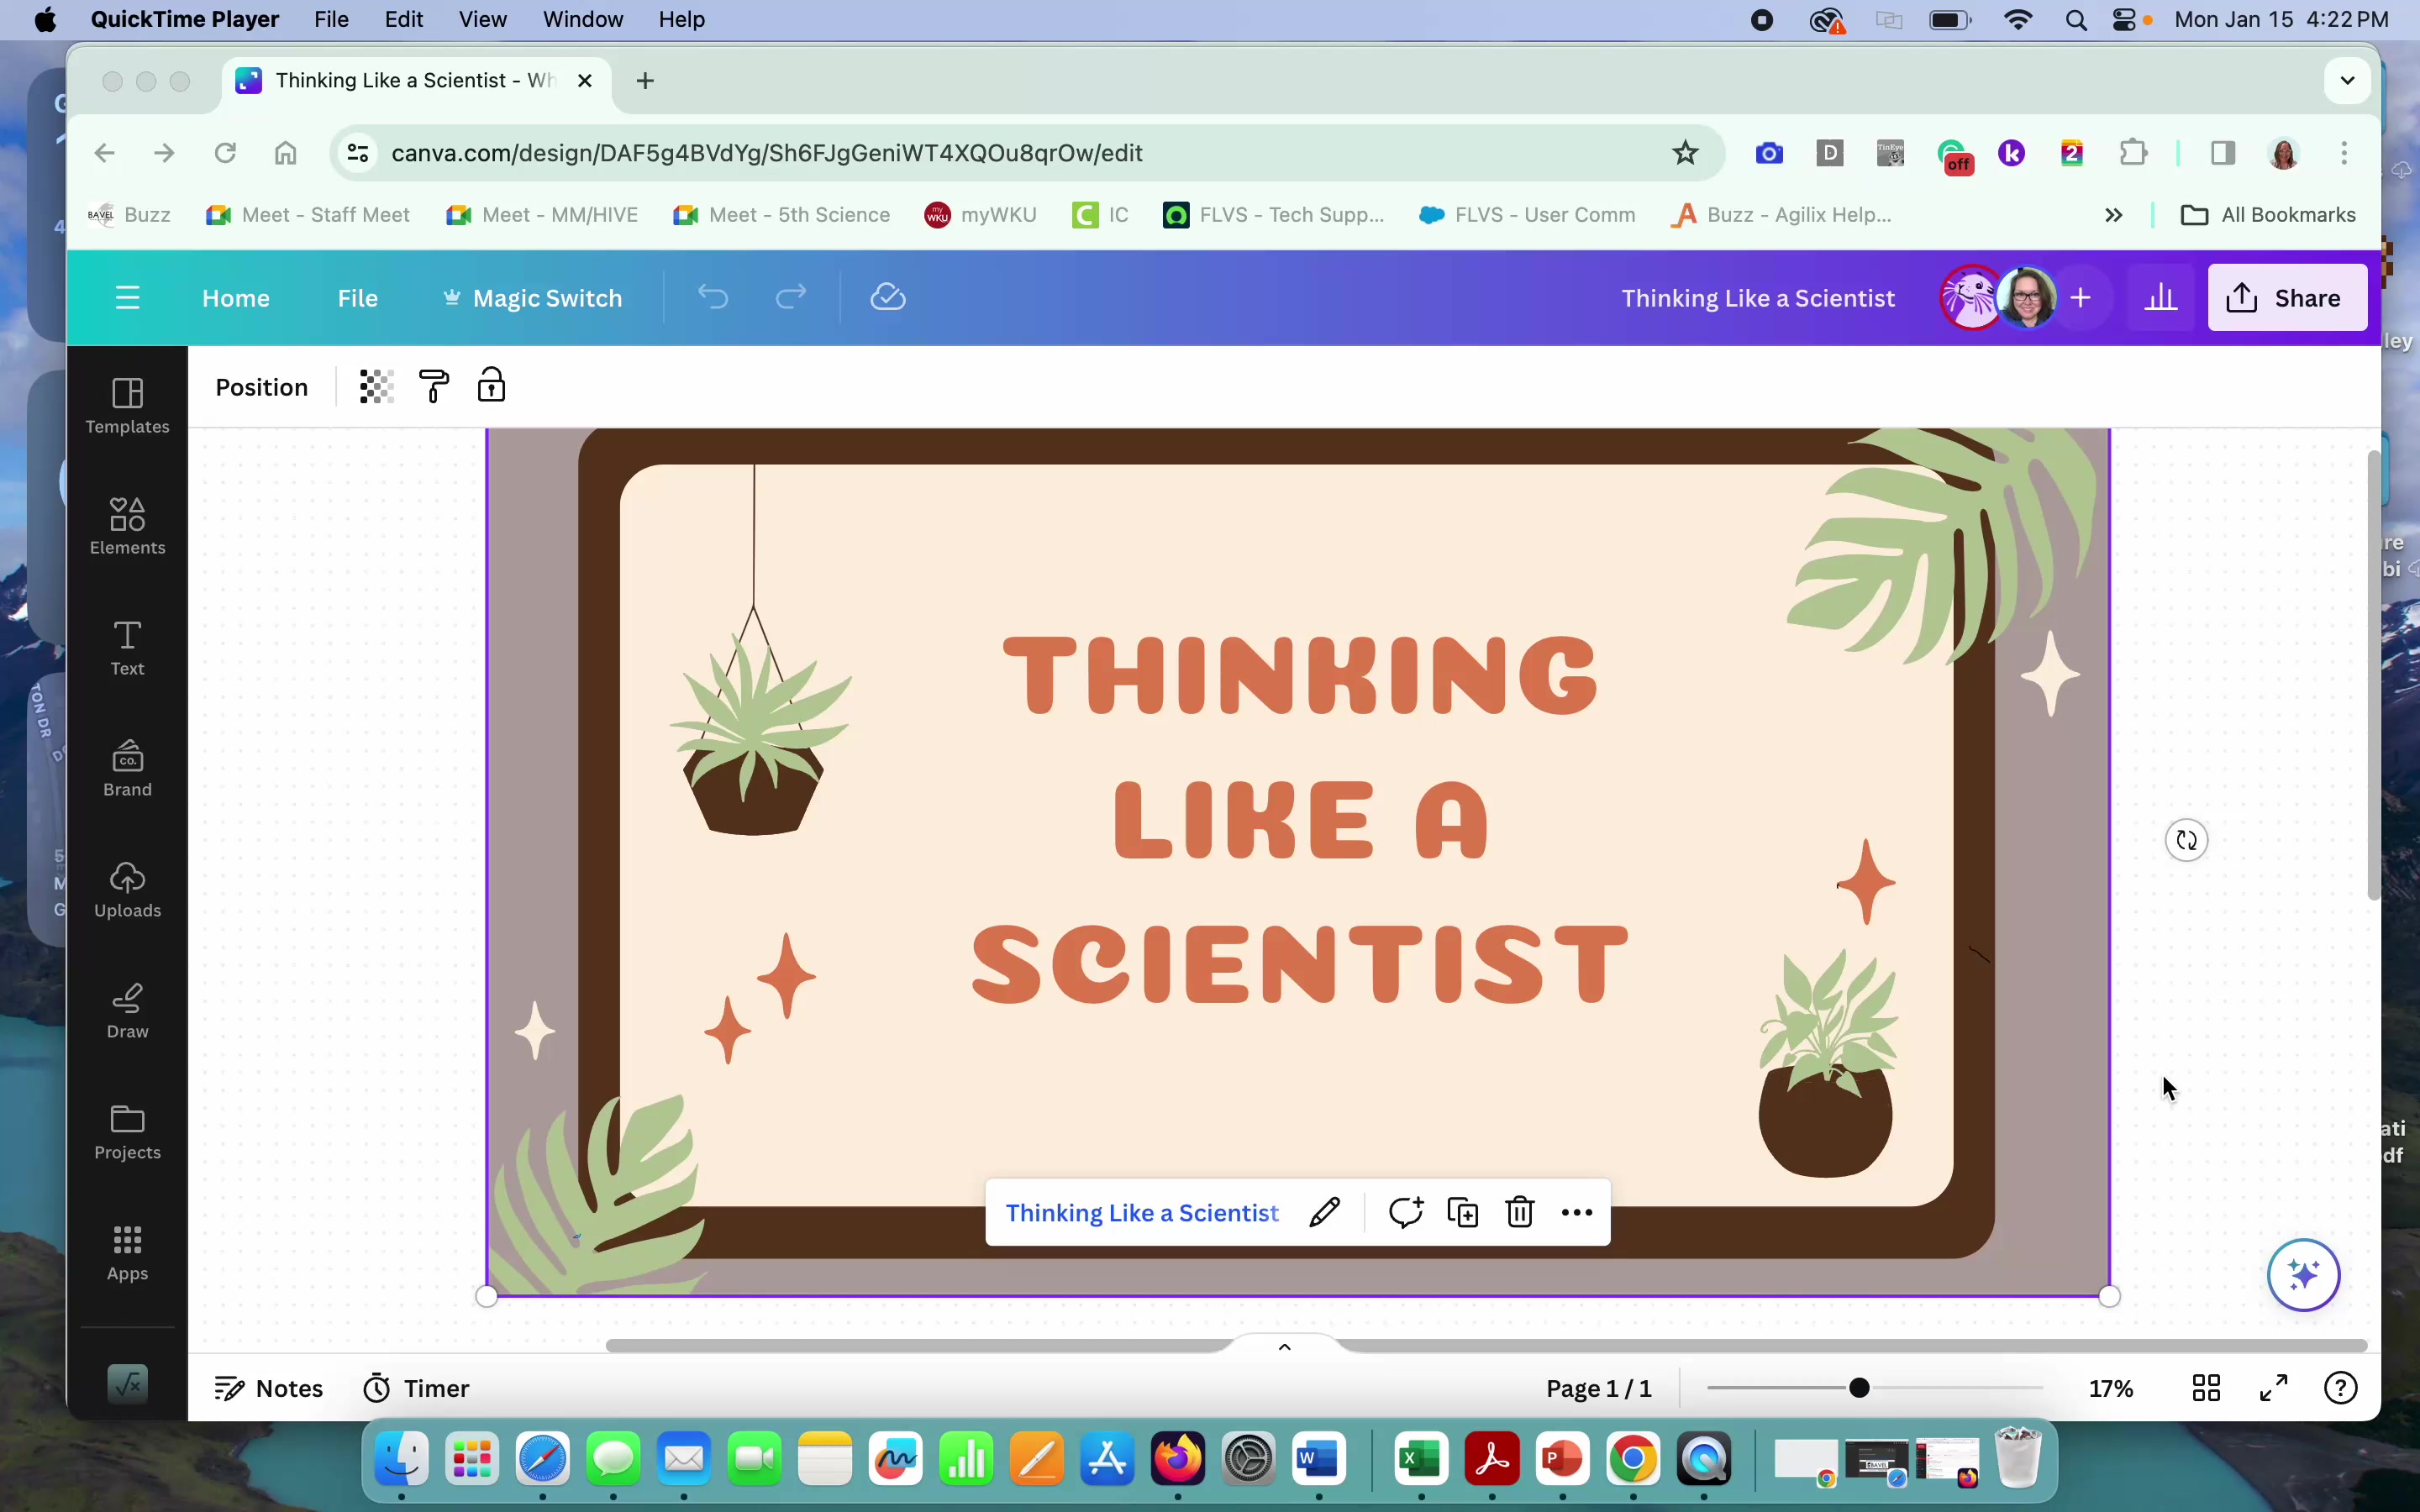The width and height of the screenshot is (2420, 1512).
Task: Duplicate page using the copy-plus icon
Action: point(1463,1212)
